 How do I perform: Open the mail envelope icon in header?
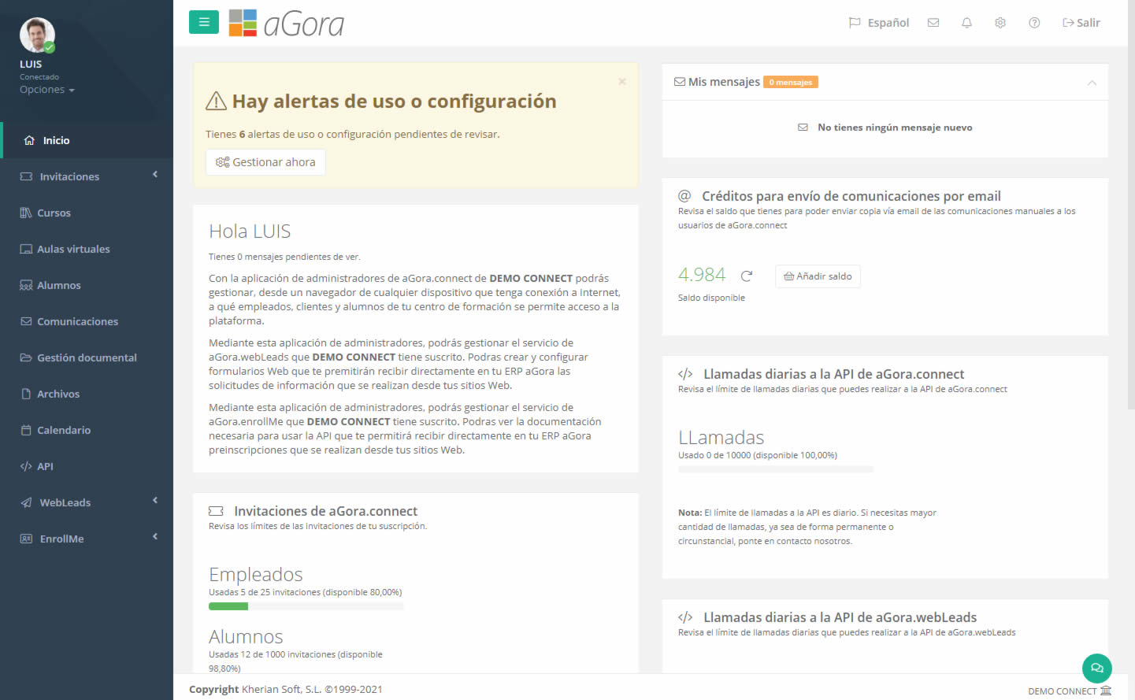click(x=933, y=23)
